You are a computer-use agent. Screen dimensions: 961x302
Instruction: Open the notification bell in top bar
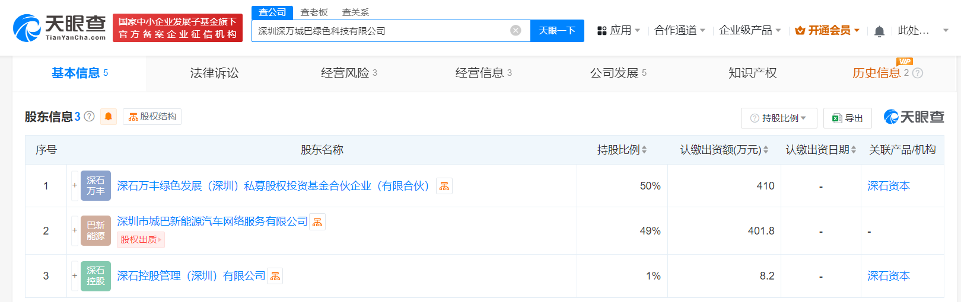pyautogui.click(x=879, y=31)
